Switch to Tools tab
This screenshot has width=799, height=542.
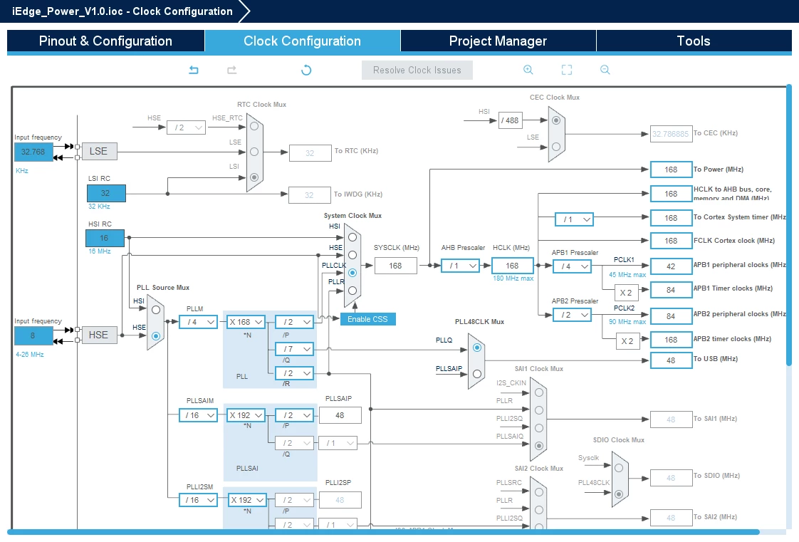694,41
